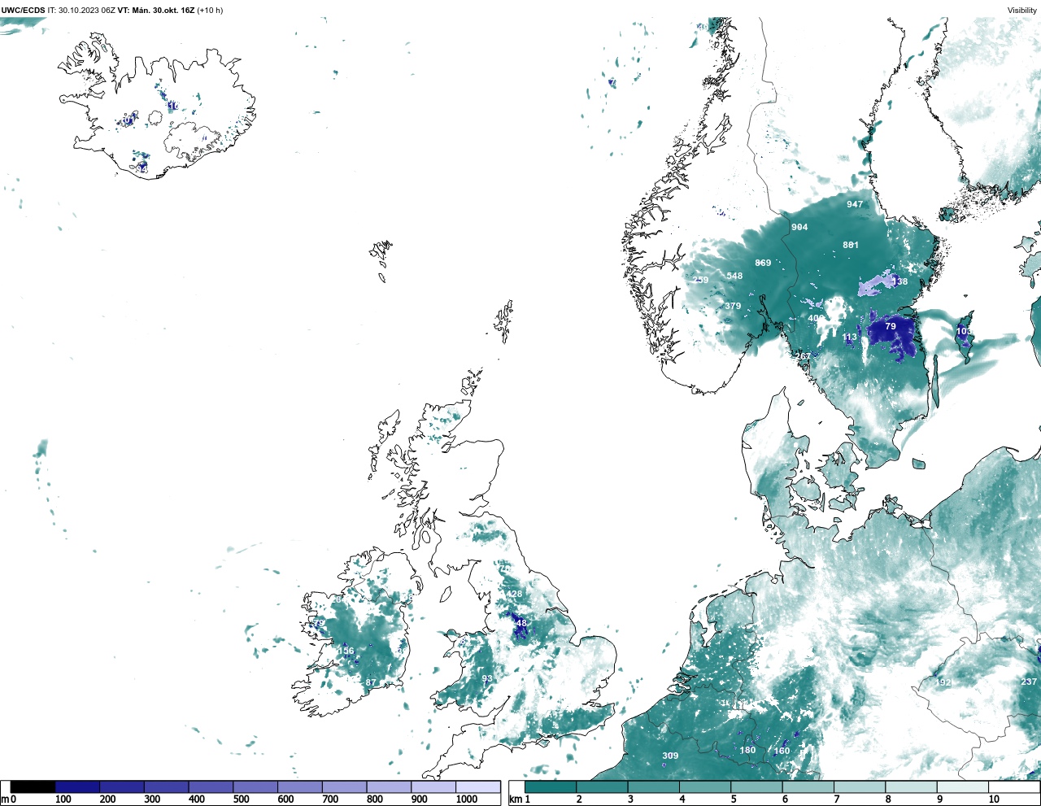1041x806 pixels.
Task: Click the issue time '30.10.2023 06Z'
Action: click(x=87, y=10)
